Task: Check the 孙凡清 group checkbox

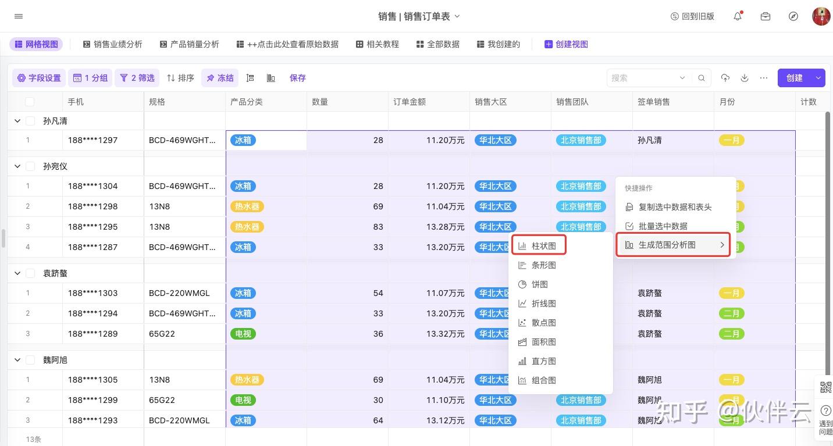Action: coord(30,121)
